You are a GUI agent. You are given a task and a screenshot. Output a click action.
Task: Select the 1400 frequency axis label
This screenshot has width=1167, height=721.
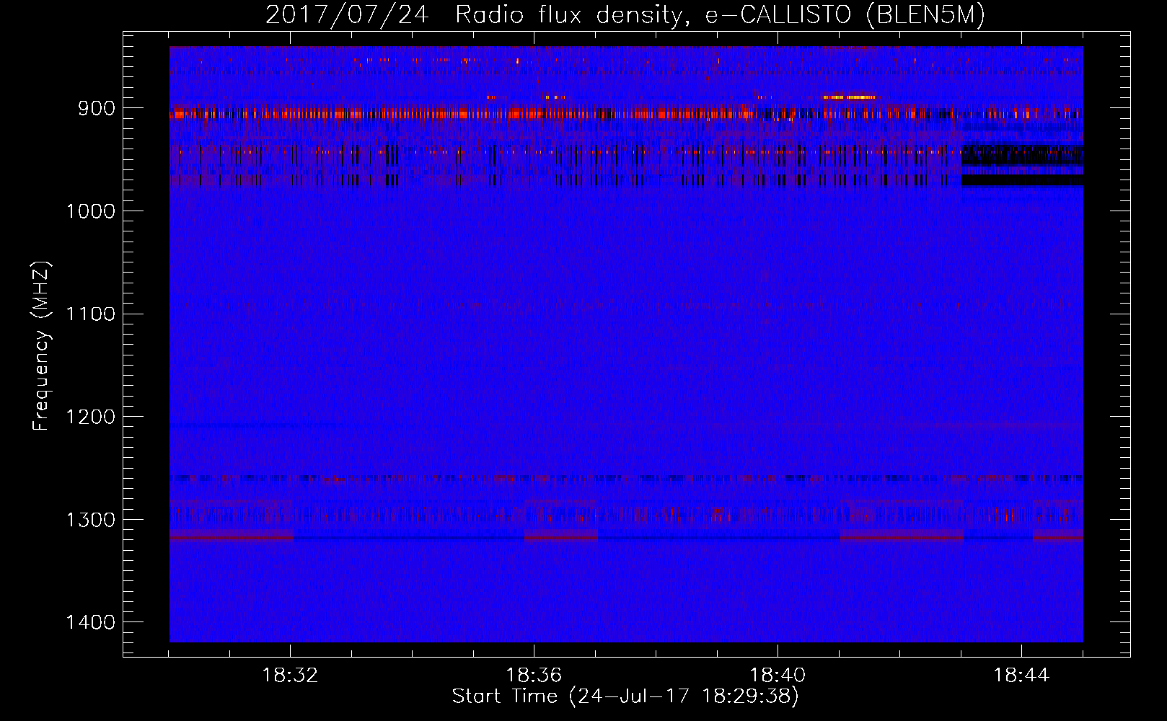coord(90,622)
